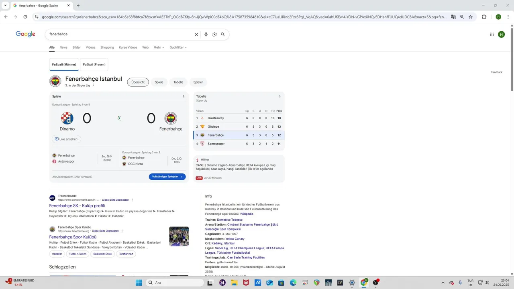Open the Google apps grid icon
This screenshot has height=289, width=514.
click(492, 35)
